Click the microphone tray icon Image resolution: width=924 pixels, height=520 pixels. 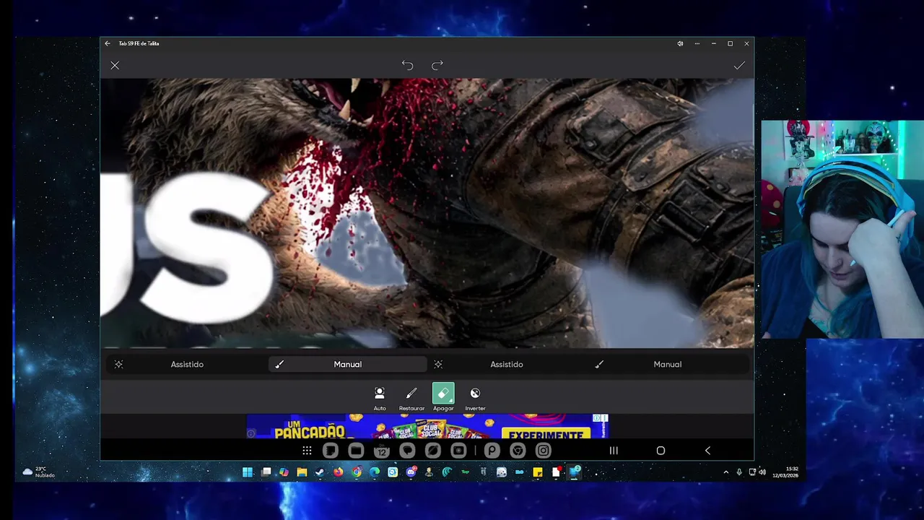pyautogui.click(x=739, y=472)
